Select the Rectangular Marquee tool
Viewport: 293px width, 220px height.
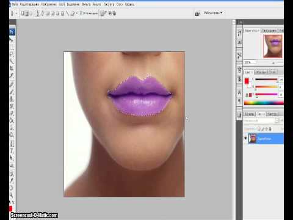[x=12, y=47]
